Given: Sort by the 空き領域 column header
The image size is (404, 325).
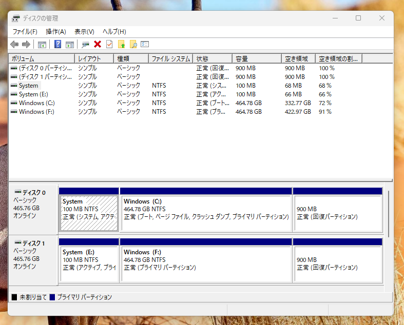Looking at the screenshot, I should click(298, 59).
